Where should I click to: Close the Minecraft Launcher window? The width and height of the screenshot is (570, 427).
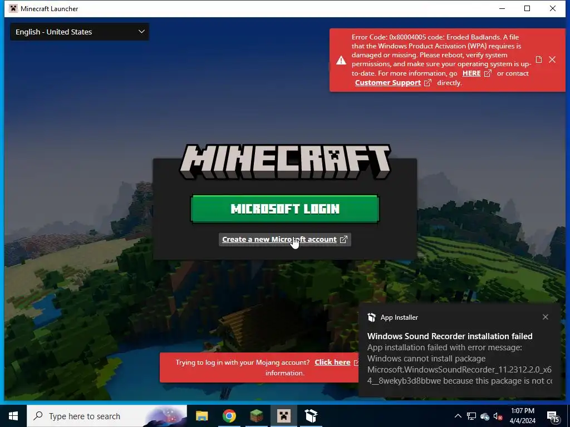553,8
